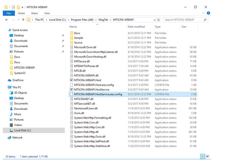Open recent locations dropdown arrow
The image size is (246, 167).
coord(18,20)
